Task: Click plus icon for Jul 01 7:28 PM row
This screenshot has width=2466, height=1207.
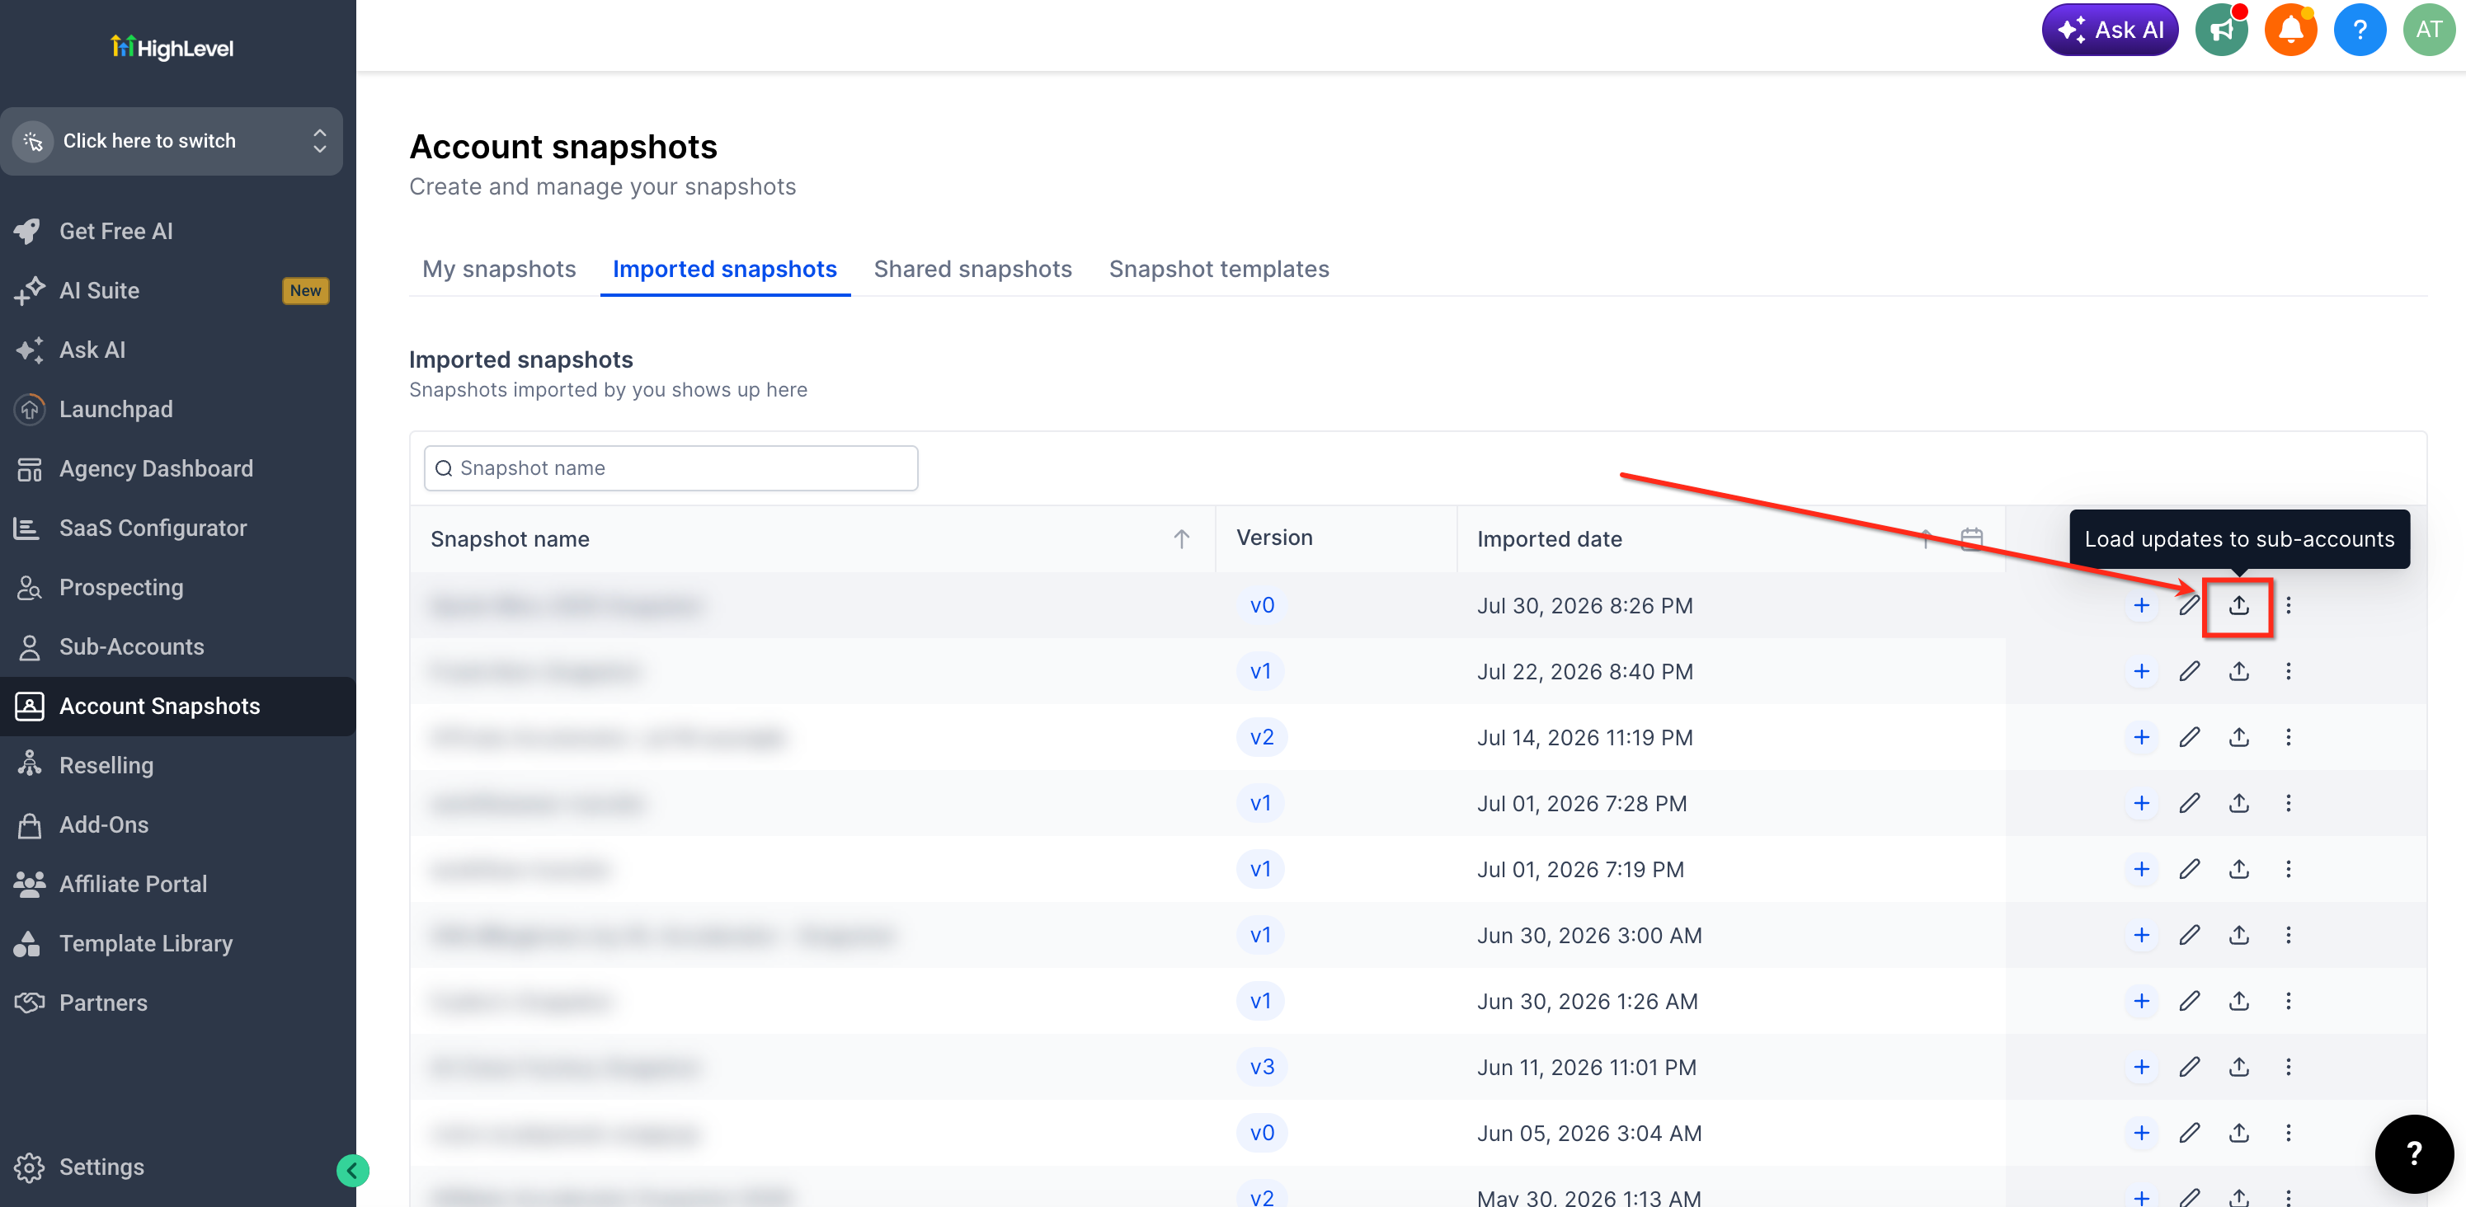Action: (2140, 803)
